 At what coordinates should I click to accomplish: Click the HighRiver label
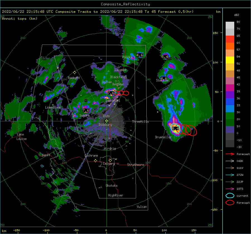(116, 195)
